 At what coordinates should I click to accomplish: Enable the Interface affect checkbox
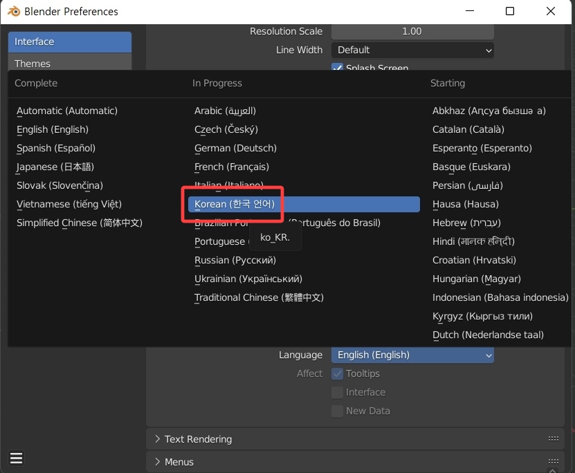tap(338, 392)
